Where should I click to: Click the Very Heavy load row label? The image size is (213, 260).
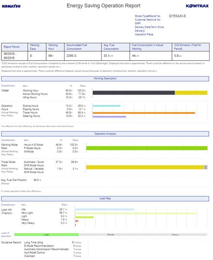coord(28,223)
